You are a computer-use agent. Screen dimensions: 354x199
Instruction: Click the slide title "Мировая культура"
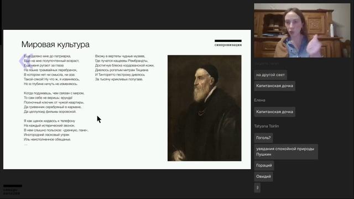point(55,44)
